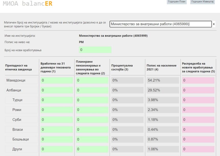Viewport: 220px width, 156px height.
Task: Click the МИОА balancER logo
Action: pos(28,4)
